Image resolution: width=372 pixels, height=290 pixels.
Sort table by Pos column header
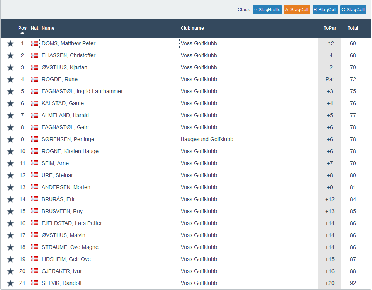[x=22, y=28]
